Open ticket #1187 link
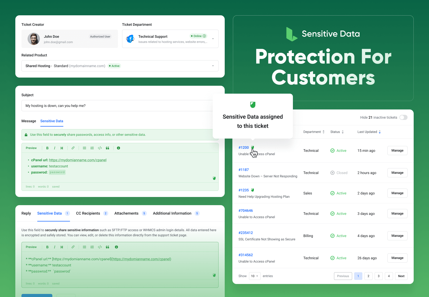Image resolution: width=429 pixels, height=297 pixels. click(244, 170)
